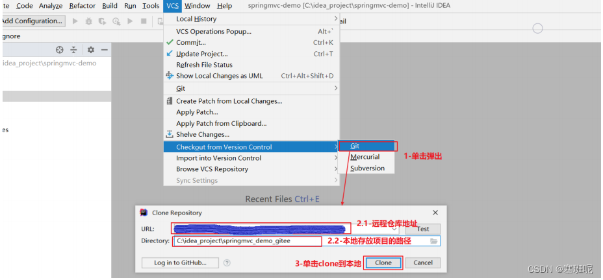The image size is (603, 280).
Task: Click the locate crosshair icon in Project panel
Action: click(59, 50)
